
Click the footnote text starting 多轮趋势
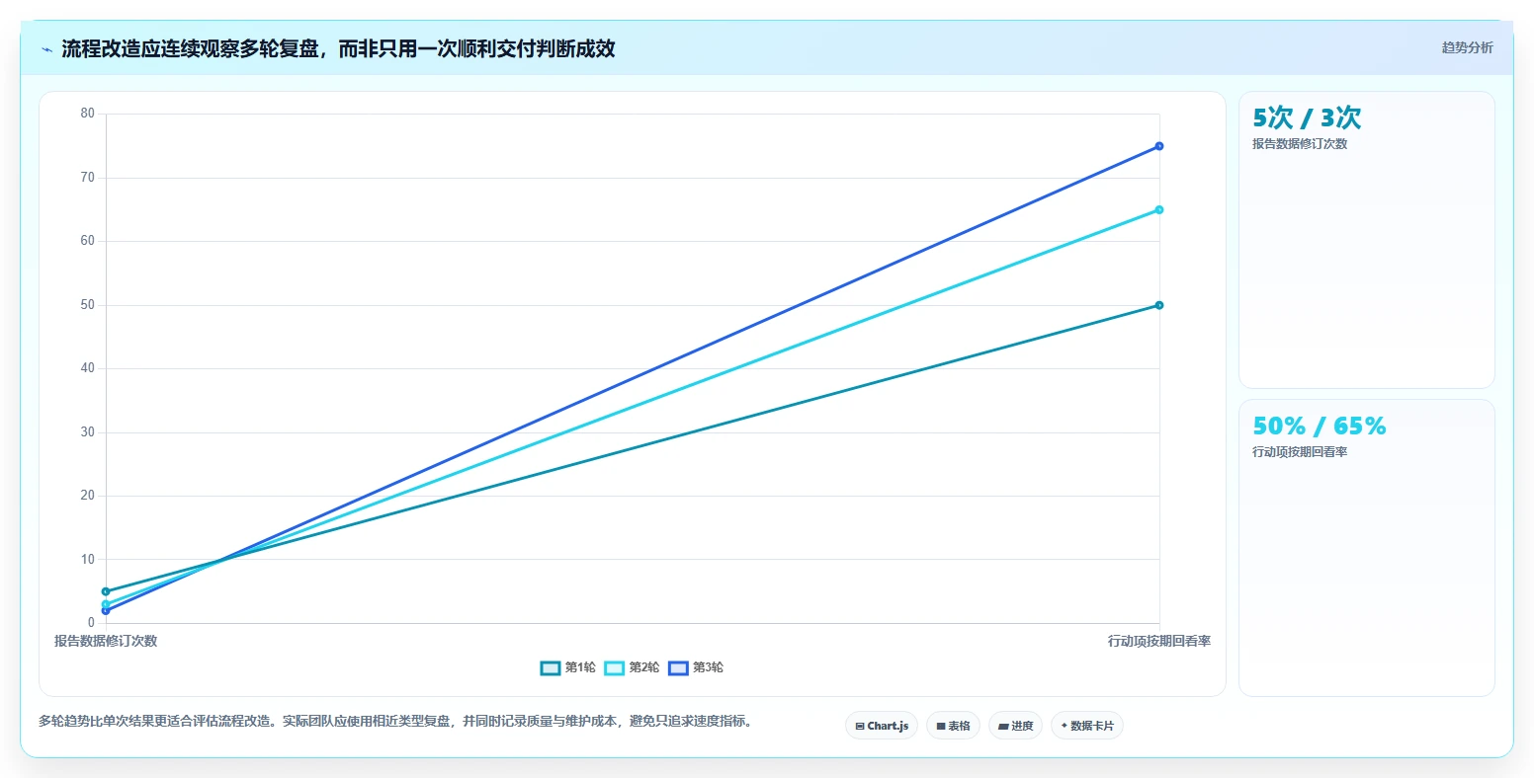tap(397, 722)
